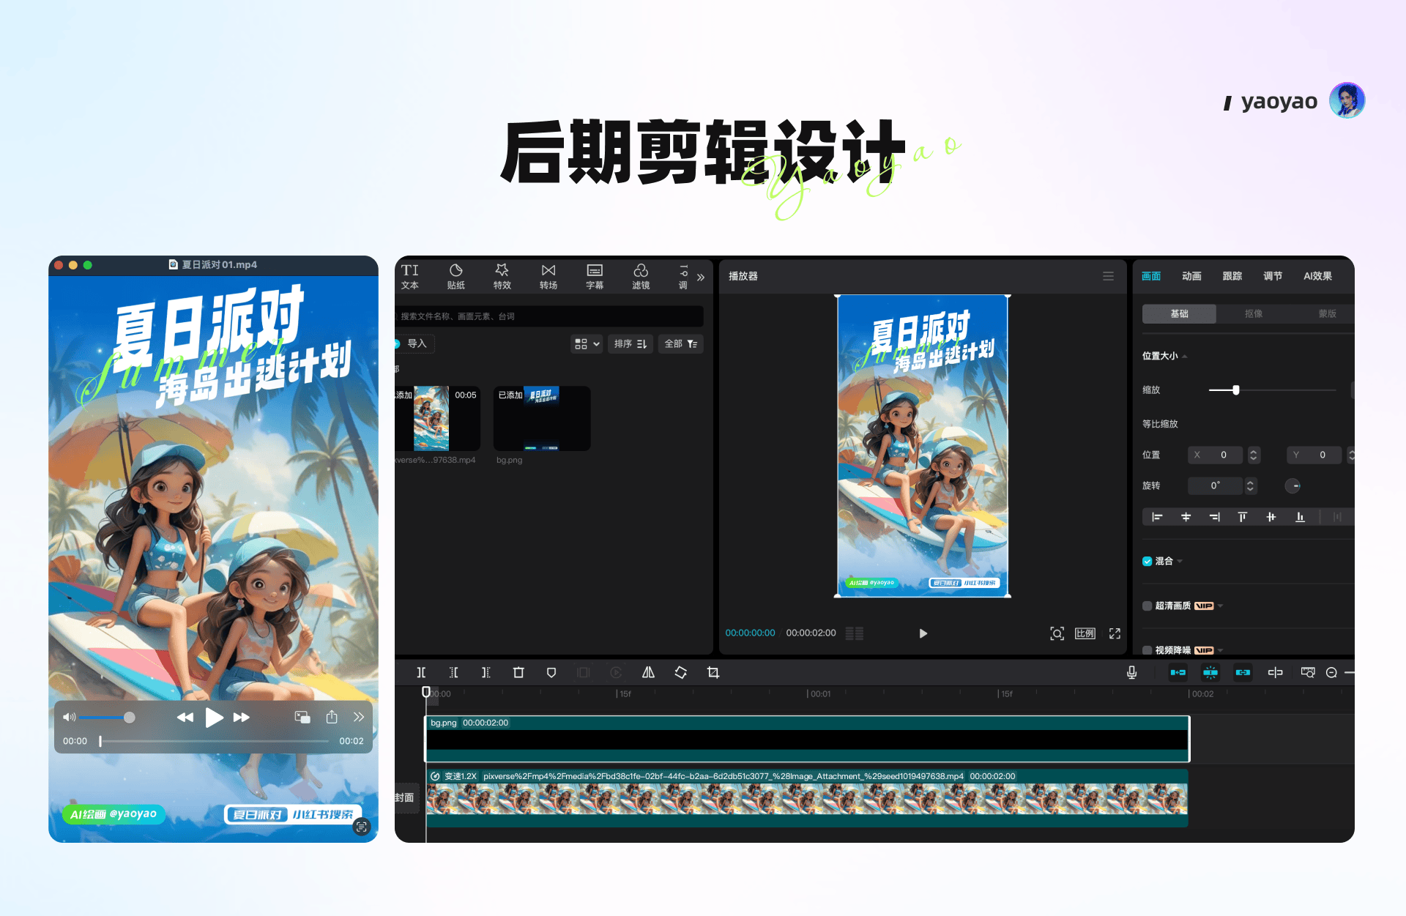Click the microphone record icon
The width and height of the screenshot is (1406, 916).
[1131, 672]
